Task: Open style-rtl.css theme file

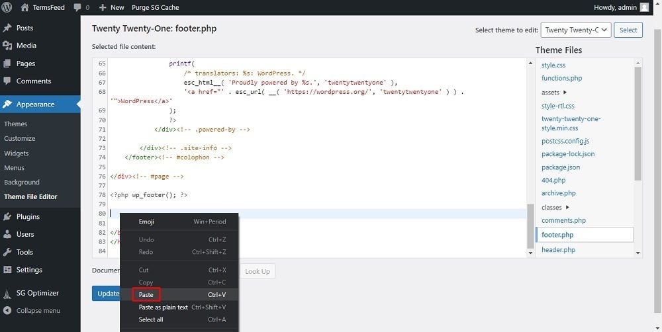Action: 557,106
